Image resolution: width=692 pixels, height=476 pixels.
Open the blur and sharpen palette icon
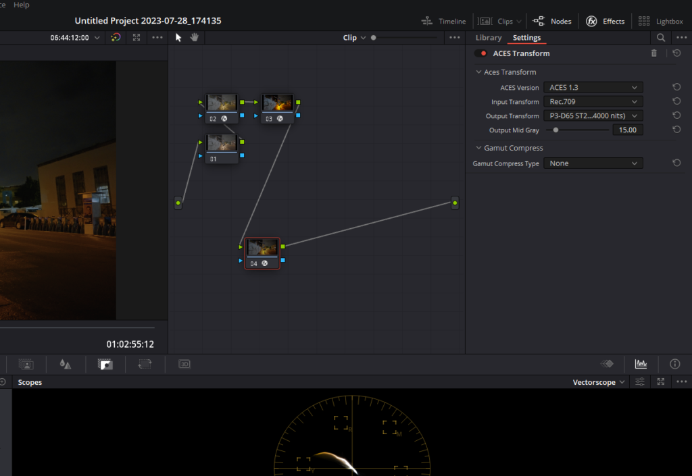point(66,364)
